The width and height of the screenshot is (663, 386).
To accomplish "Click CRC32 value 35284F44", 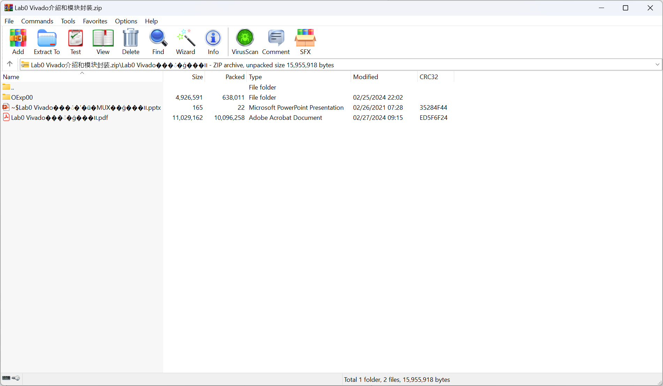I will (x=433, y=108).
